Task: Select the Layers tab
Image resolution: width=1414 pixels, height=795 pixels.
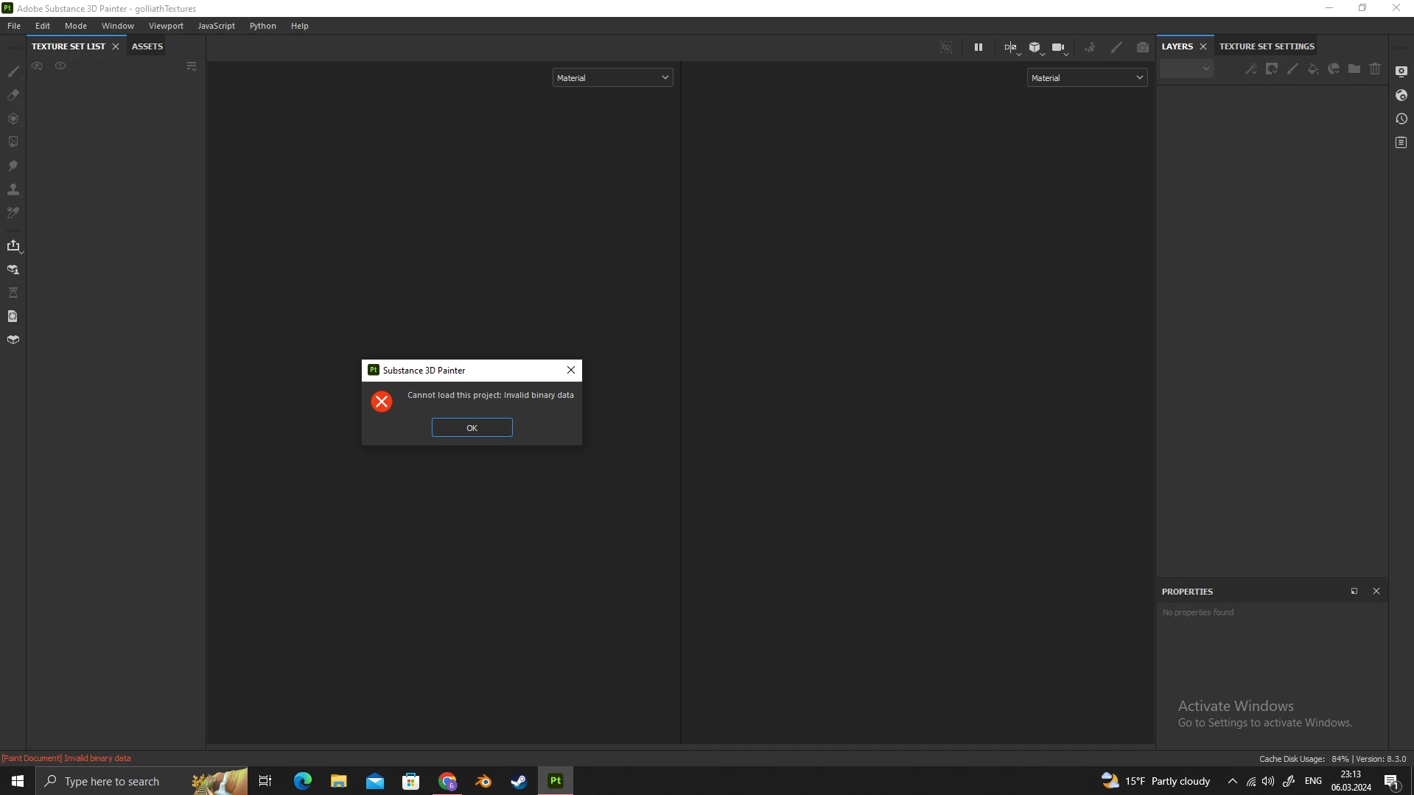Action: tap(1177, 46)
